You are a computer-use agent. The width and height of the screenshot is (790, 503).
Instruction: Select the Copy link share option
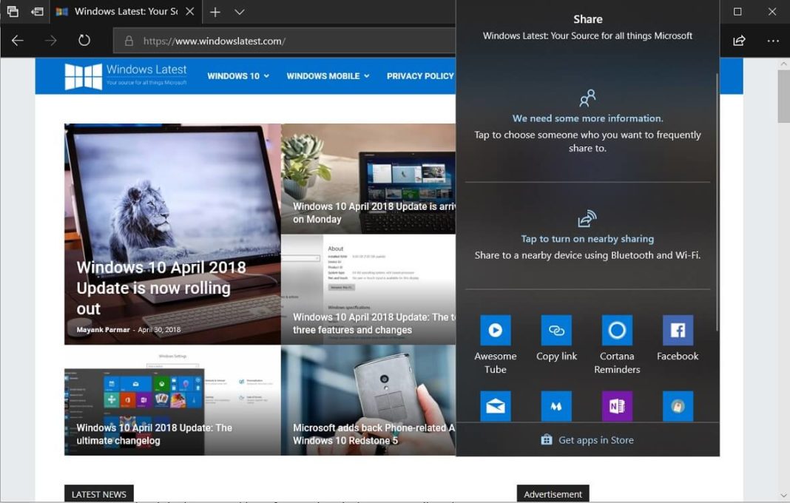tap(556, 330)
